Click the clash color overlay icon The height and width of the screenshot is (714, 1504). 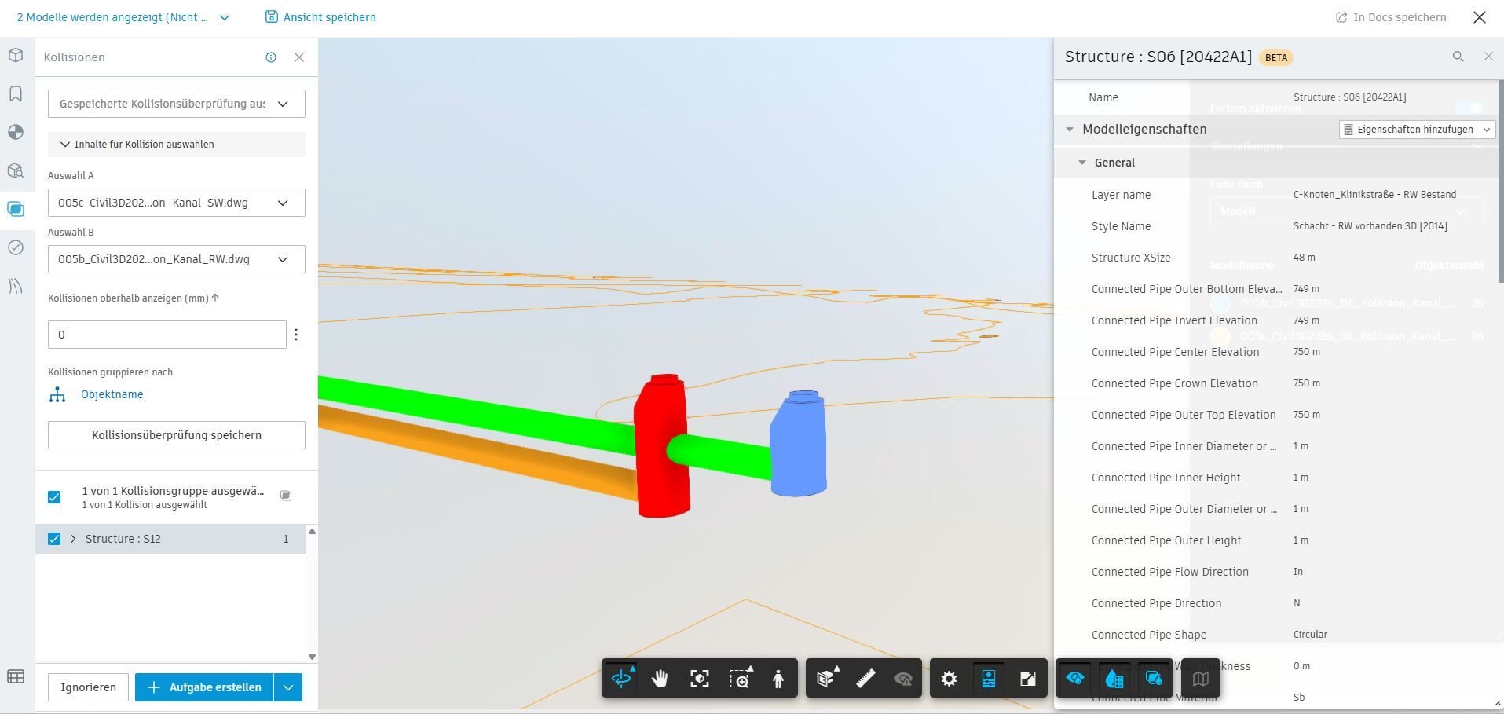pyautogui.click(x=1153, y=679)
